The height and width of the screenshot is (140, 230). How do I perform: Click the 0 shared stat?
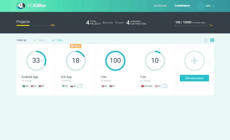tap(108, 23)
